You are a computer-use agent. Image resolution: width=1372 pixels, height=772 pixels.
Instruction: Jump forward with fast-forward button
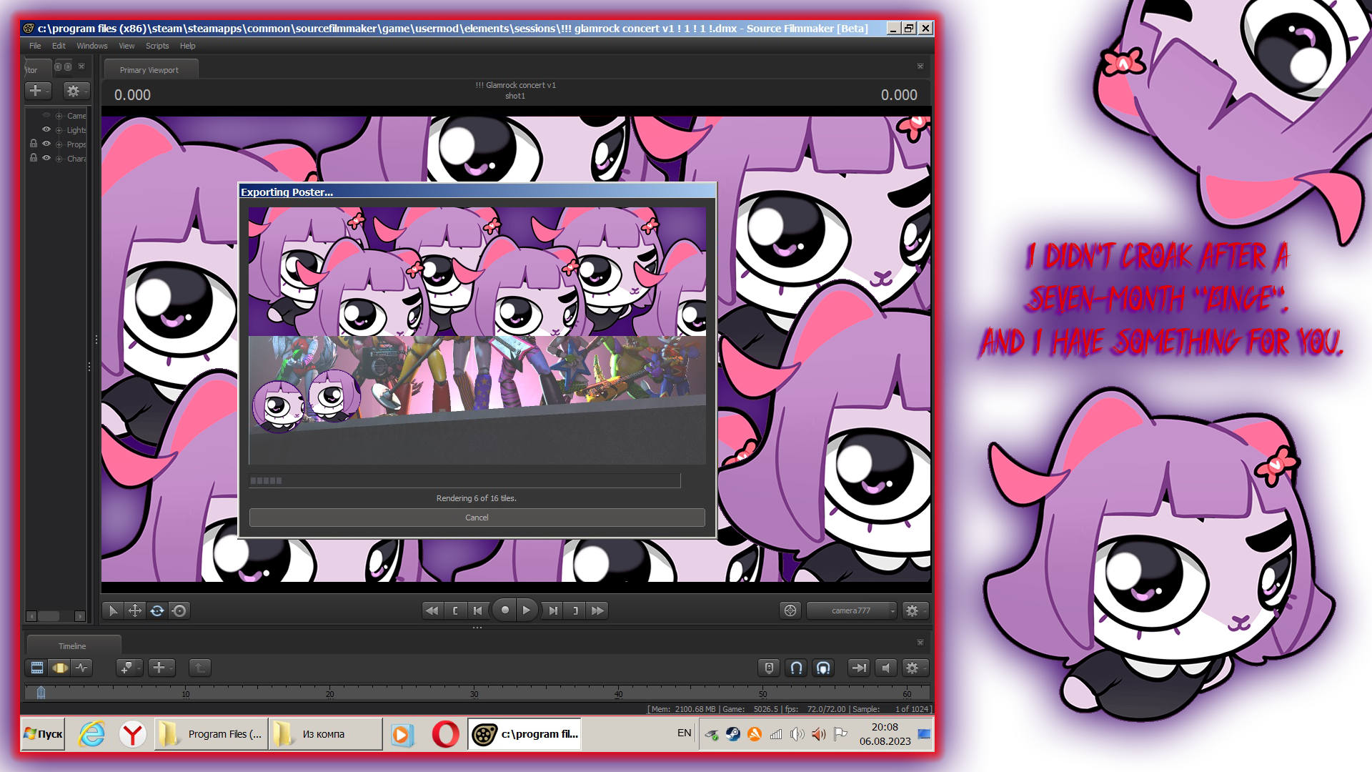tap(598, 610)
